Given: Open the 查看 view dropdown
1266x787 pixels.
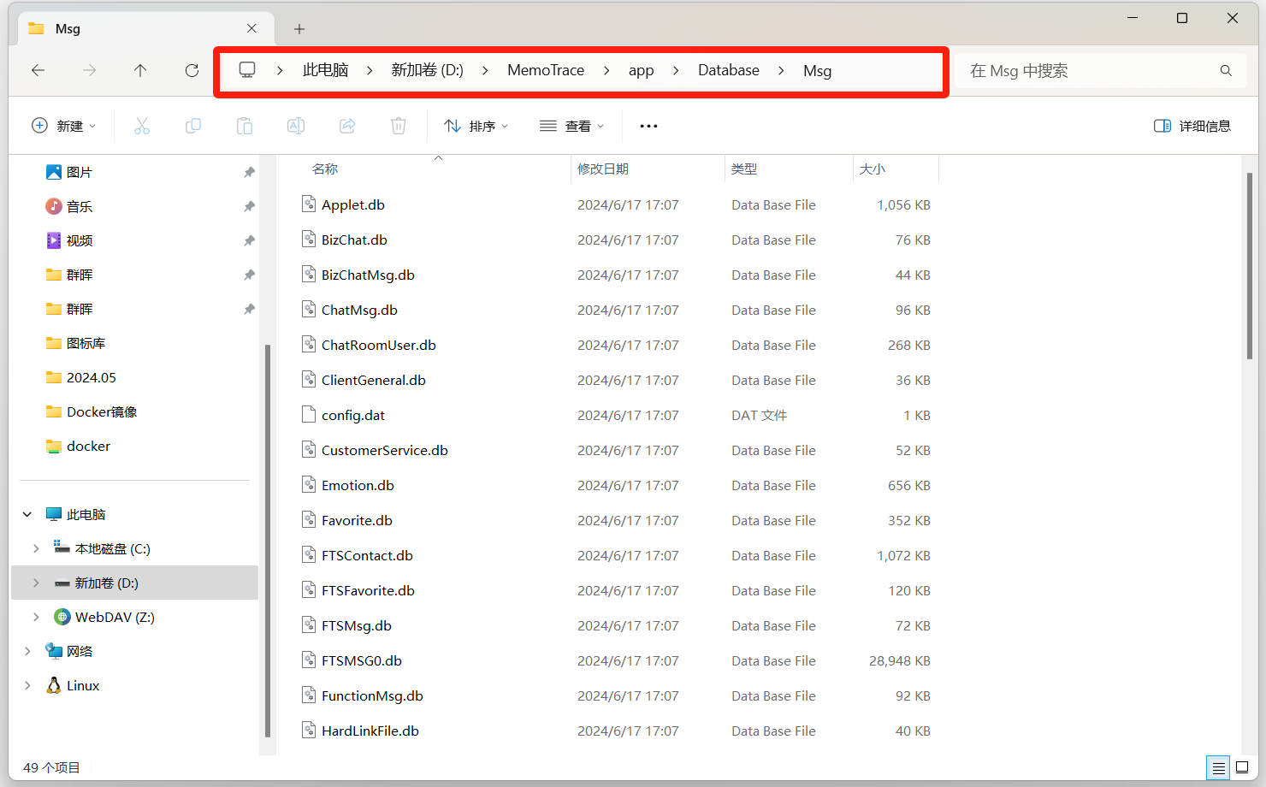Looking at the screenshot, I should pyautogui.click(x=572, y=127).
